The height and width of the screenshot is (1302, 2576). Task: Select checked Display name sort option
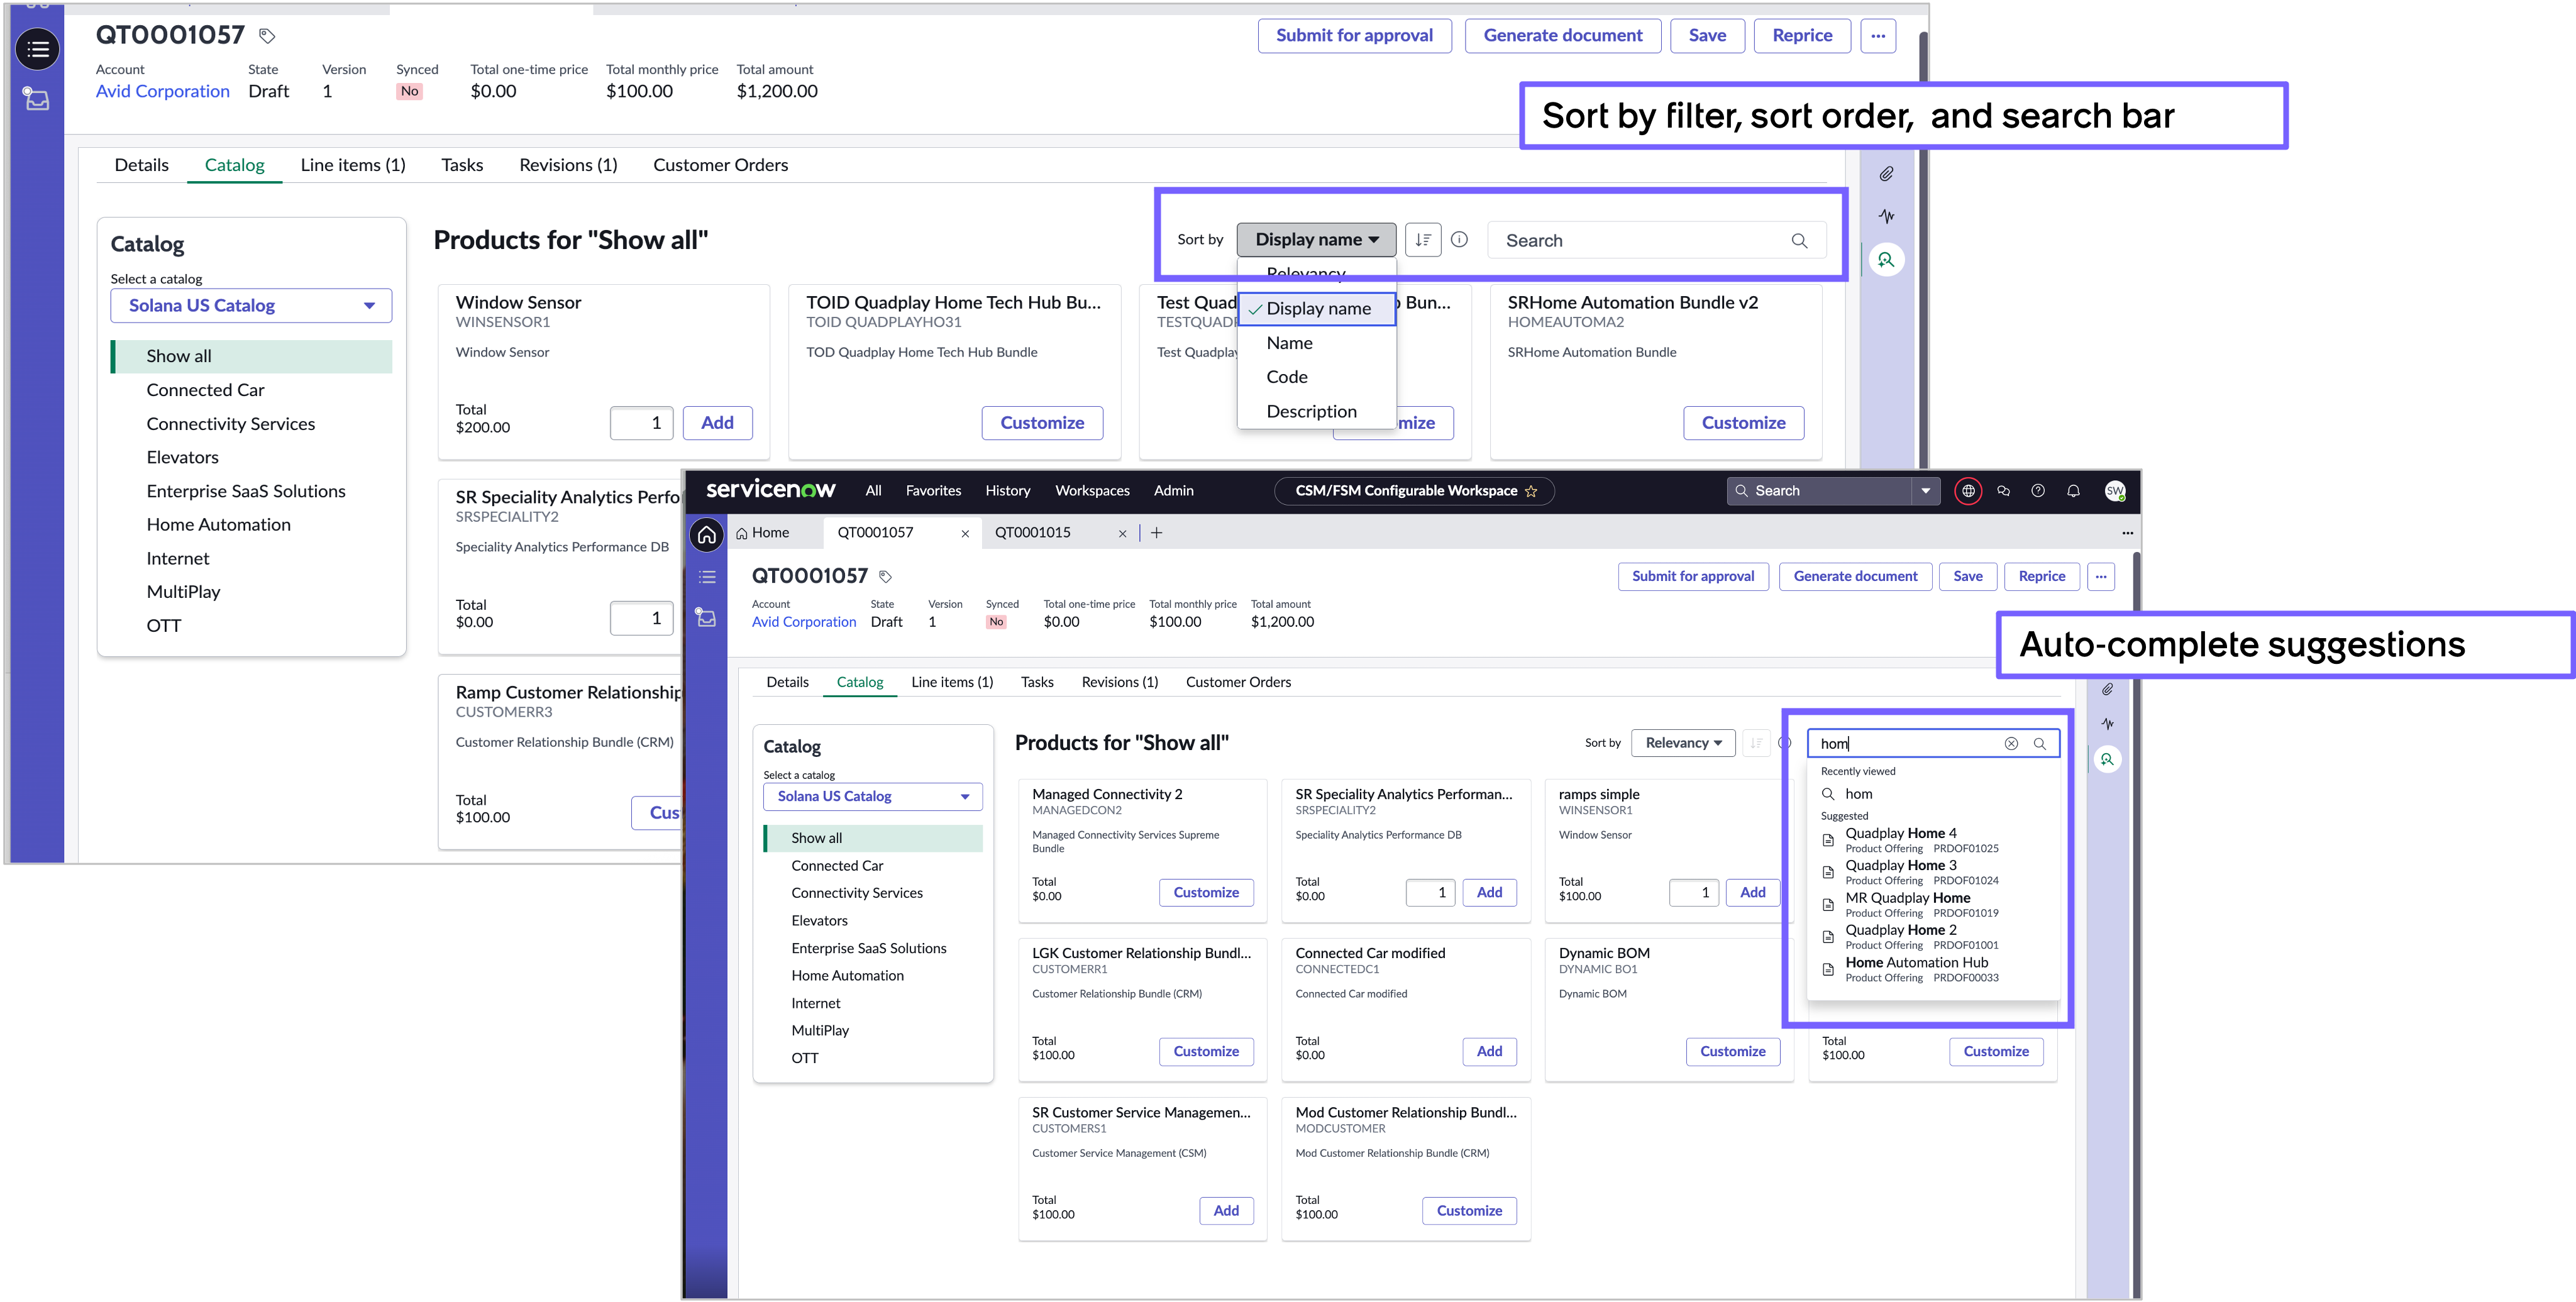click(x=1316, y=309)
